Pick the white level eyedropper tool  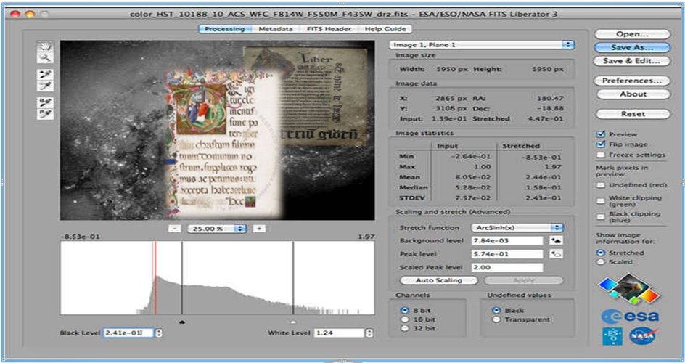coord(46,86)
